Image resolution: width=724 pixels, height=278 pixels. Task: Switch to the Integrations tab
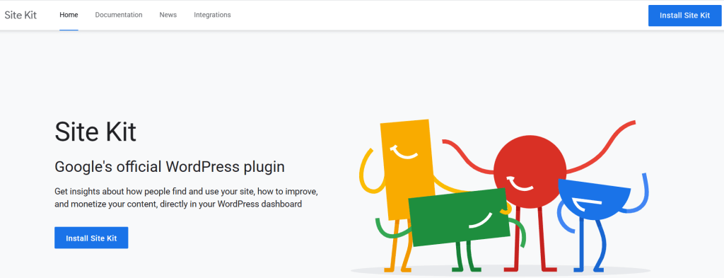pyautogui.click(x=212, y=15)
